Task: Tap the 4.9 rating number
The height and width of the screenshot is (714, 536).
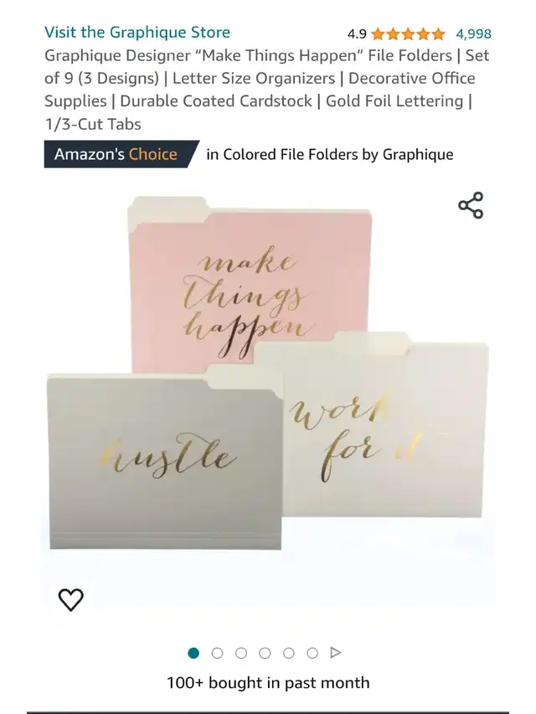Action: coord(357,33)
